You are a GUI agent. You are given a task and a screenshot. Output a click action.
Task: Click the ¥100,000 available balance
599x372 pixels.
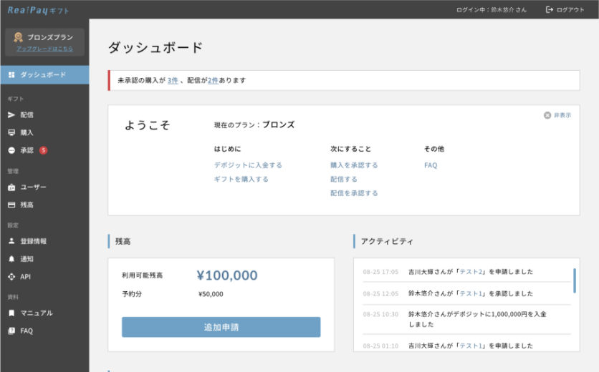[227, 275]
